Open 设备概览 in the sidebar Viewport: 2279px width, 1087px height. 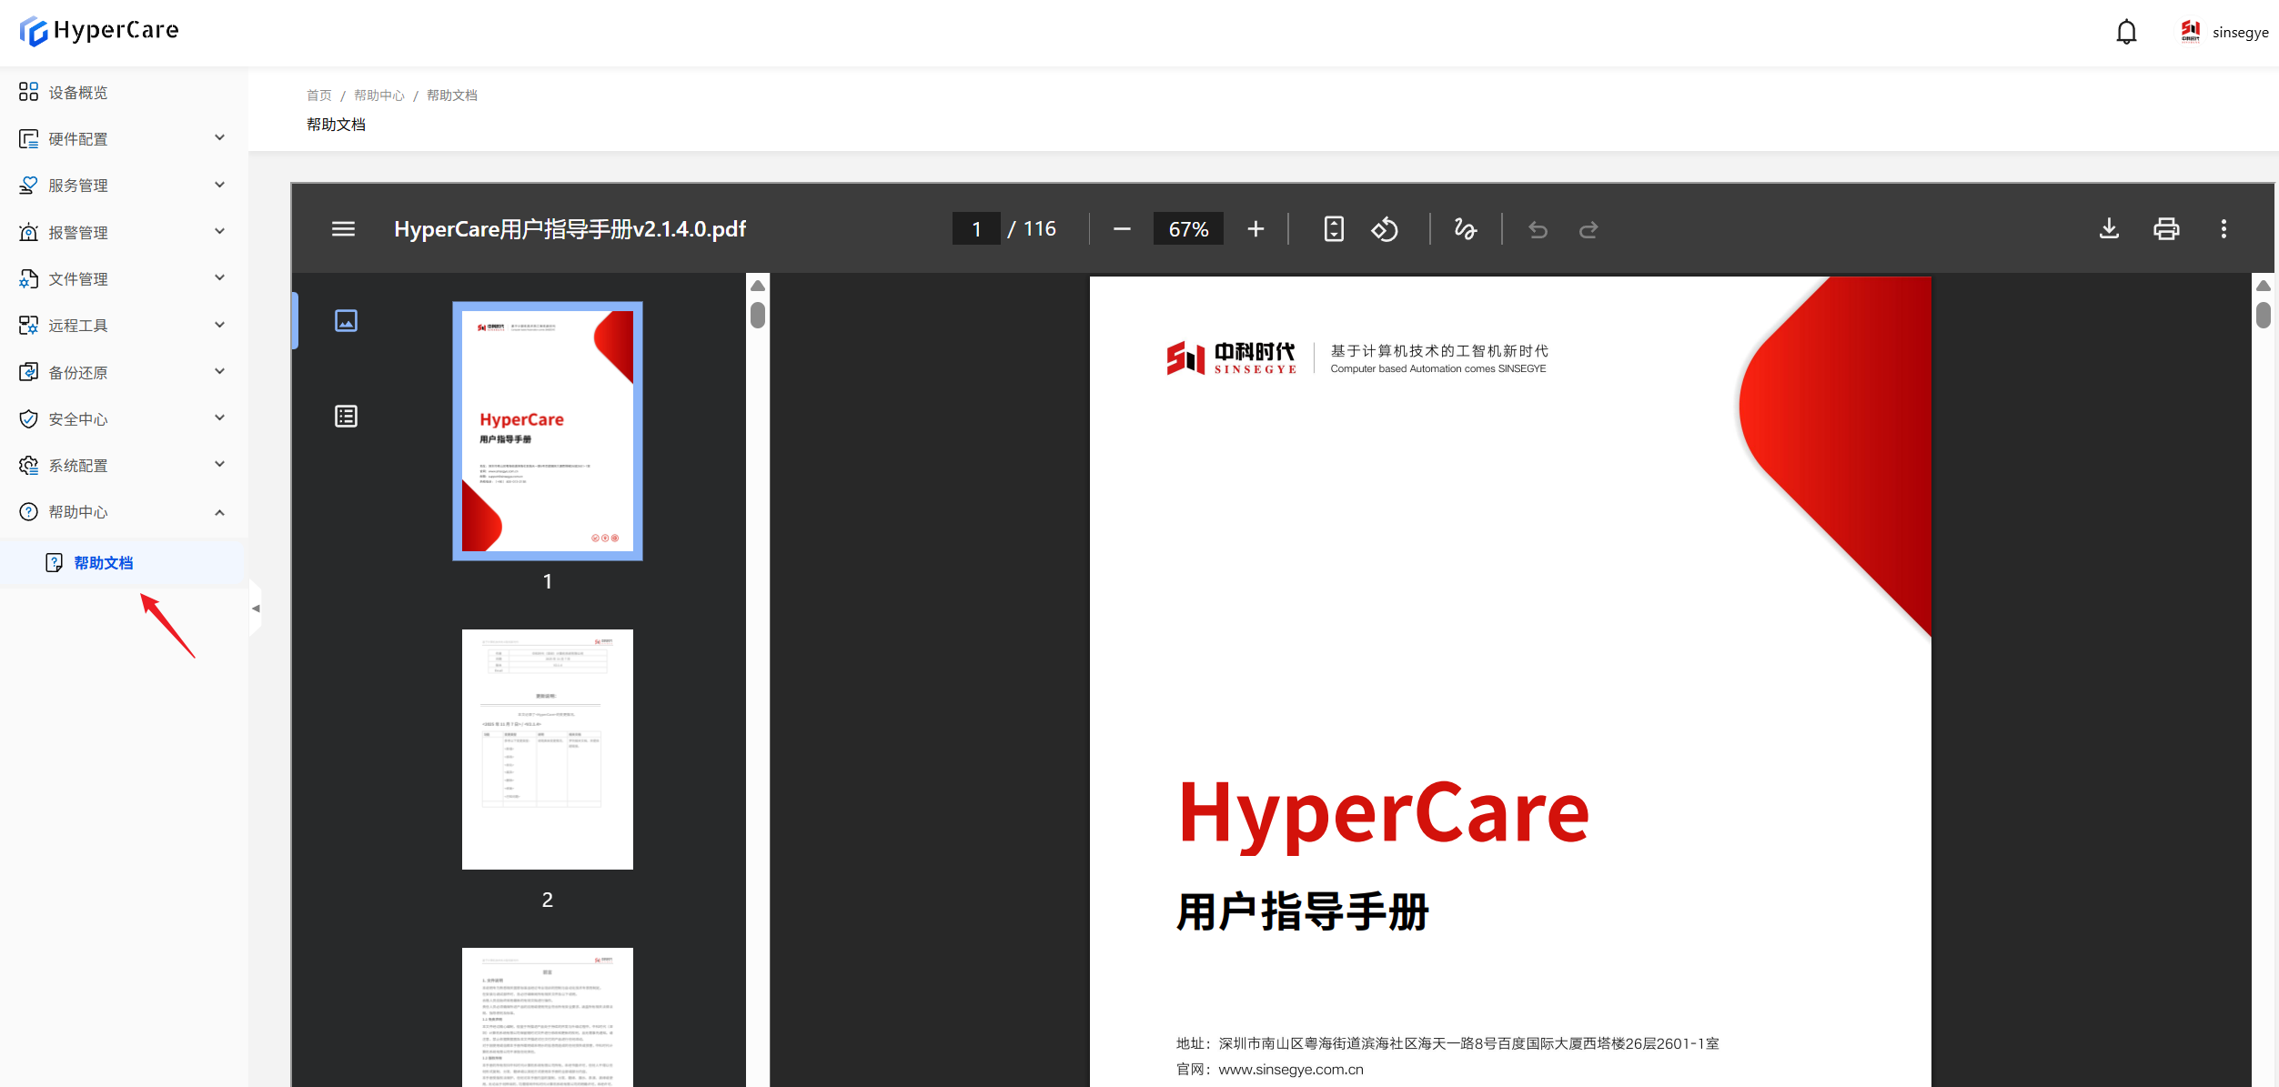[78, 93]
